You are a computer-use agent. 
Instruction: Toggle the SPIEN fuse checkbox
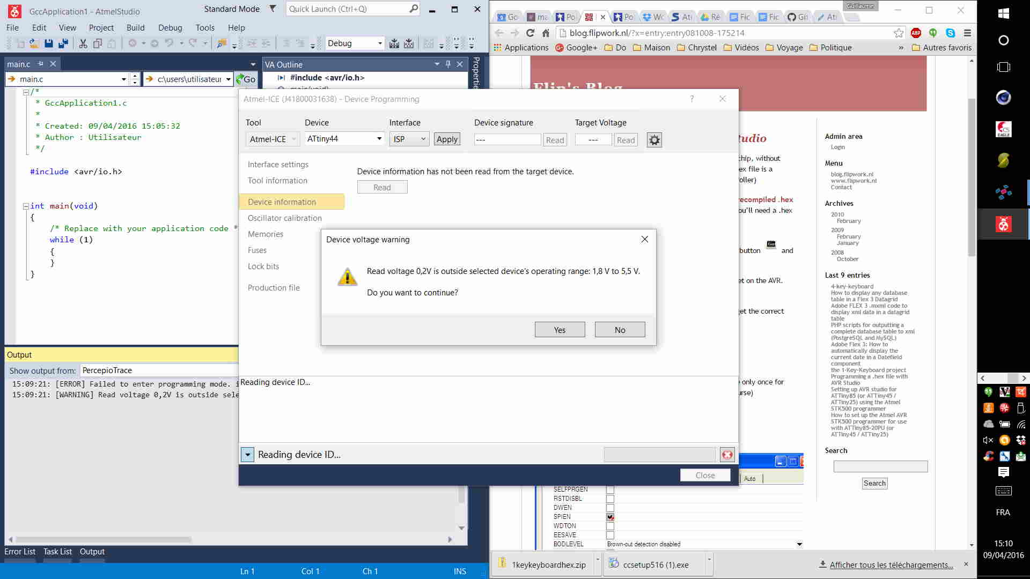coord(610,517)
